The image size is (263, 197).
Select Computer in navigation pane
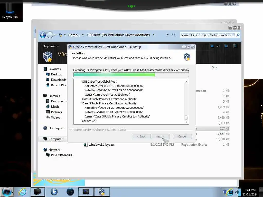[55, 139]
